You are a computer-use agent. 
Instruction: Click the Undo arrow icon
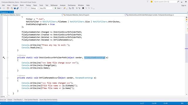coord(21,8)
